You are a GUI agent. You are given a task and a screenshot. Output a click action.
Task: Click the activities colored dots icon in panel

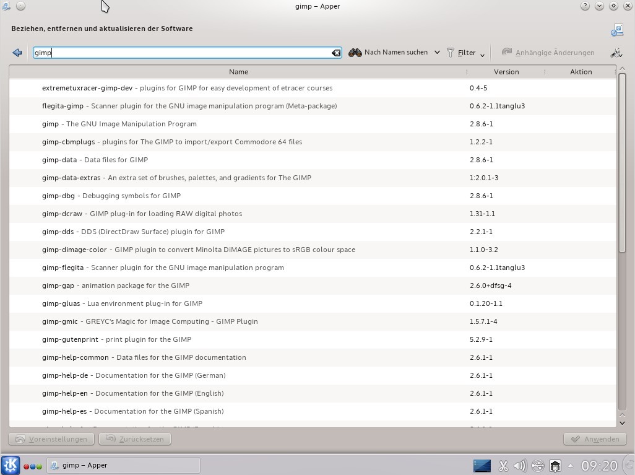pos(33,466)
